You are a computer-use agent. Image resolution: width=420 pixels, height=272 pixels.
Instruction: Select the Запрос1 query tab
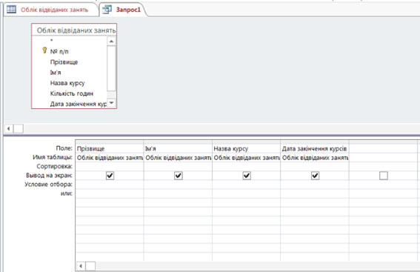tap(123, 10)
